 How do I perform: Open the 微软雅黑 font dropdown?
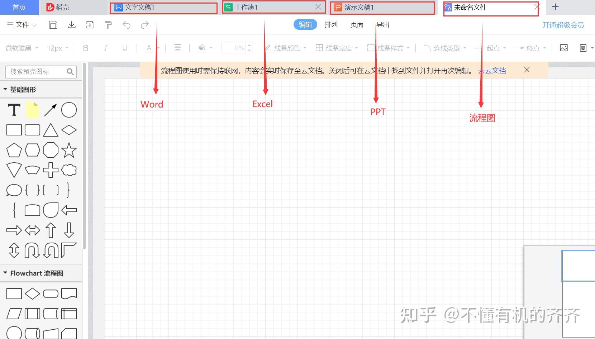(22, 48)
